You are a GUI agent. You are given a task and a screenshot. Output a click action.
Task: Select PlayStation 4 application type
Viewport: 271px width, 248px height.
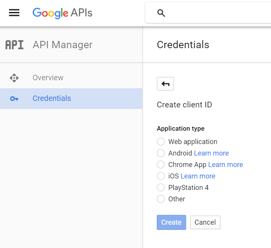[x=161, y=188]
